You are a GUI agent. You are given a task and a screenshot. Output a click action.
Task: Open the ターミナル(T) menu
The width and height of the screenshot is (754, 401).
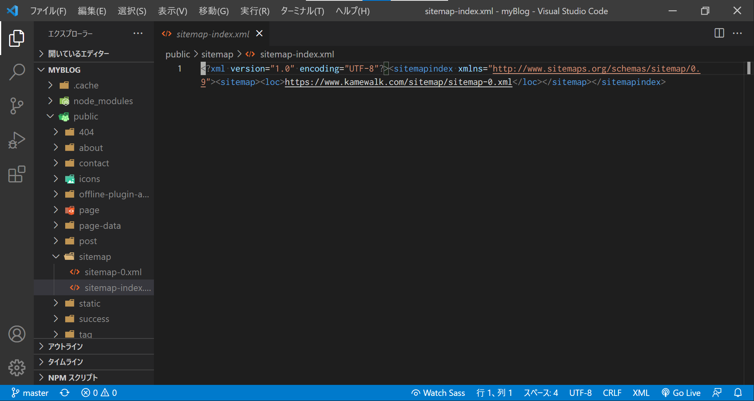(302, 11)
